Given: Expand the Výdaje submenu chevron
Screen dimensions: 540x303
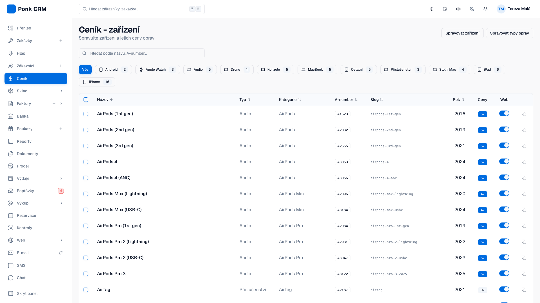Looking at the screenshot, I should tap(61, 178).
